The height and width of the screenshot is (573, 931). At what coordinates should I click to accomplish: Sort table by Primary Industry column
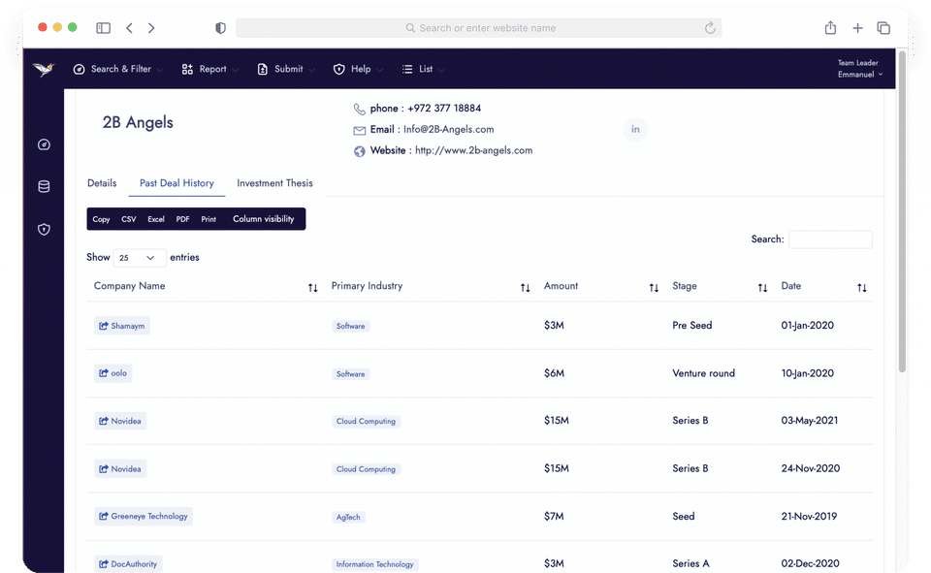[x=526, y=288]
